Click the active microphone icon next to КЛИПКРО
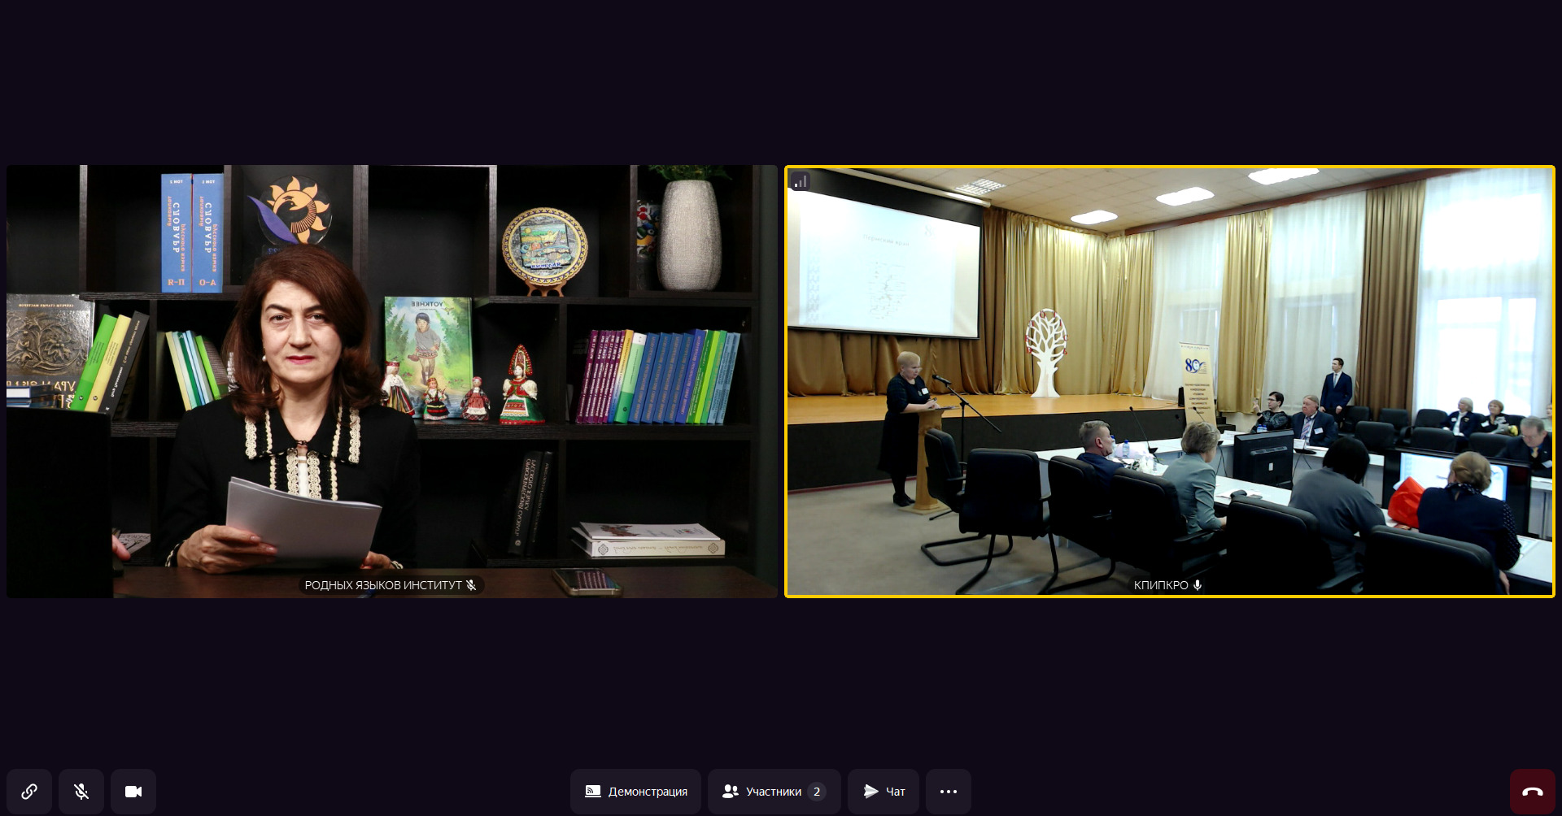 click(1198, 585)
